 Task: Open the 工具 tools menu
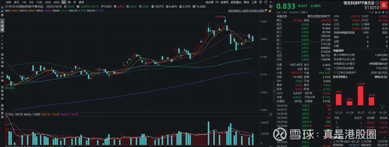click(x=254, y=2)
